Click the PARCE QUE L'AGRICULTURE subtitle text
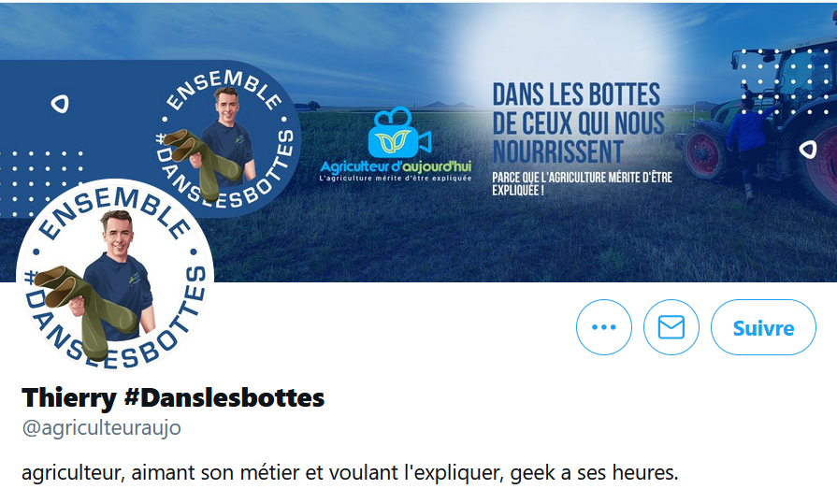The height and width of the screenshot is (489, 837). click(x=582, y=183)
